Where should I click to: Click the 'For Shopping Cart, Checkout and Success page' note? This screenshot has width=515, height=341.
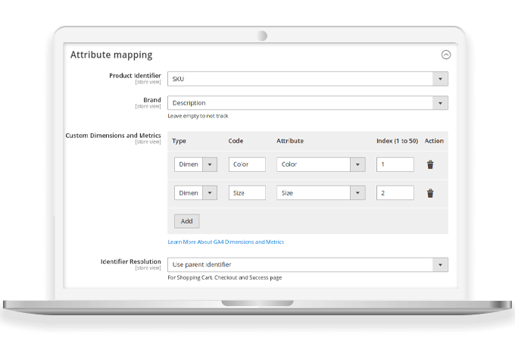pyautogui.click(x=225, y=277)
